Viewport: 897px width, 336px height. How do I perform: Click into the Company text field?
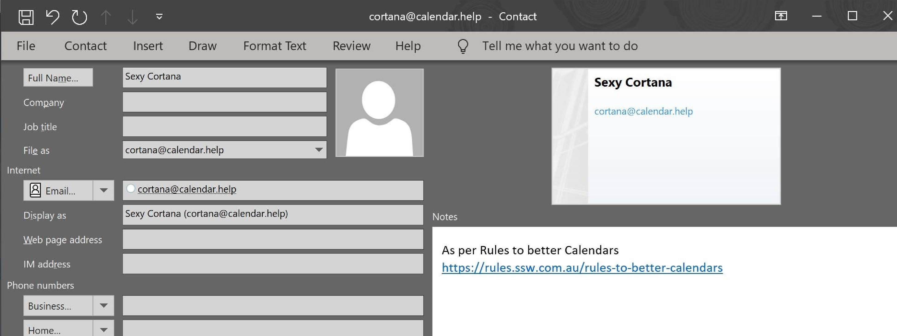[224, 102]
